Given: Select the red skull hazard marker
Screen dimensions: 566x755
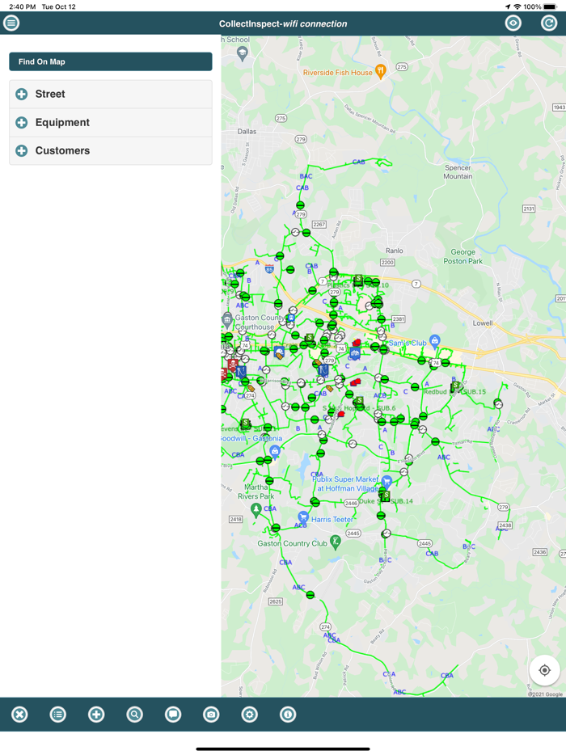Looking at the screenshot, I should pos(233,365).
